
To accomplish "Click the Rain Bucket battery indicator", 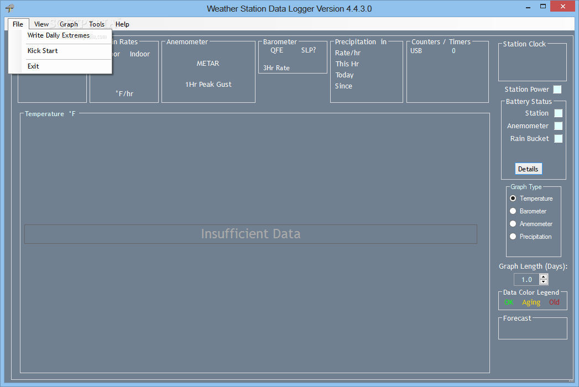I will (x=559, y=138).
